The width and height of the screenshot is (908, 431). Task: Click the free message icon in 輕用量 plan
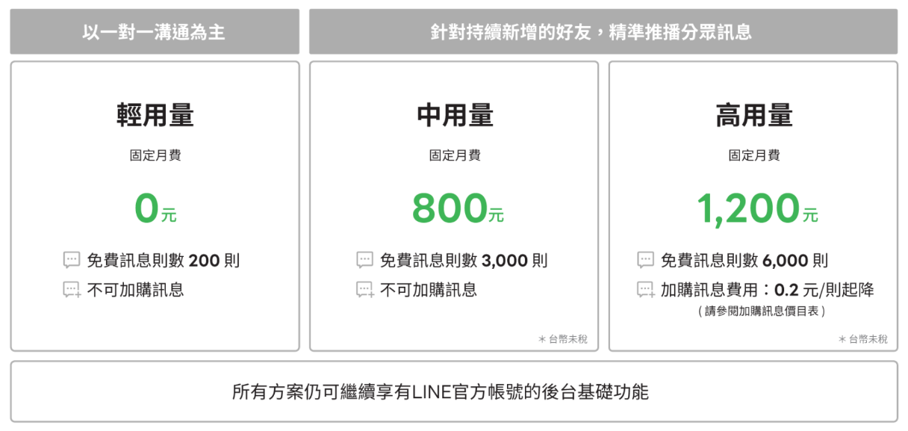(71, 261)
